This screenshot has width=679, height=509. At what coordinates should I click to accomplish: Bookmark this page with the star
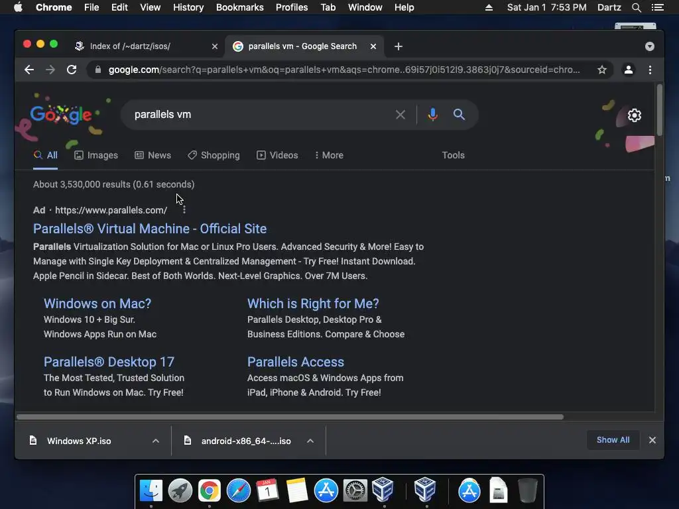pyautogui.click(x=602, y=70)
